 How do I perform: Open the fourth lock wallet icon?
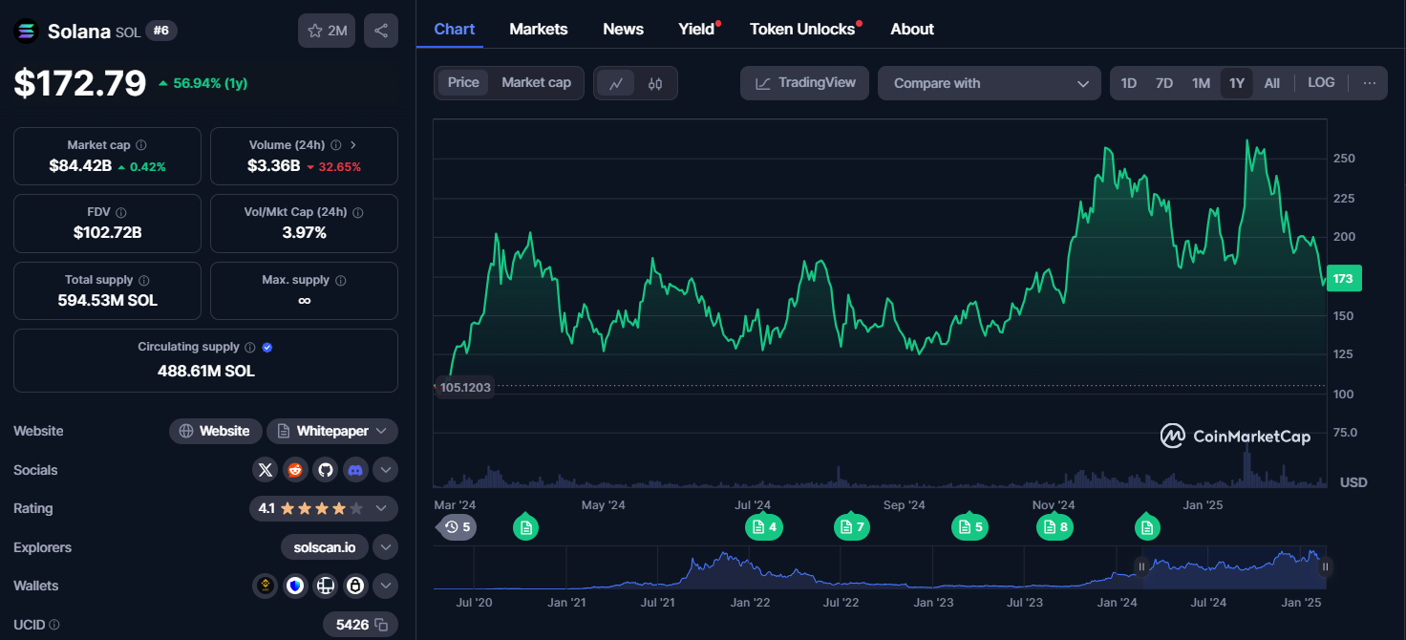point(355,586)
